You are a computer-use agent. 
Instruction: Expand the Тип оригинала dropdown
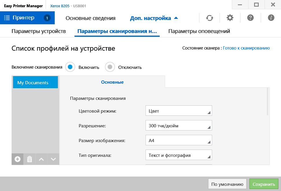click(x=179, y=155)
